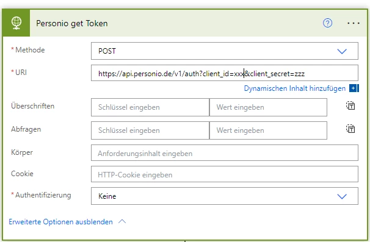
Task: Focus Abfragen Schlüssel eingeben field
Action: (150, 130)
